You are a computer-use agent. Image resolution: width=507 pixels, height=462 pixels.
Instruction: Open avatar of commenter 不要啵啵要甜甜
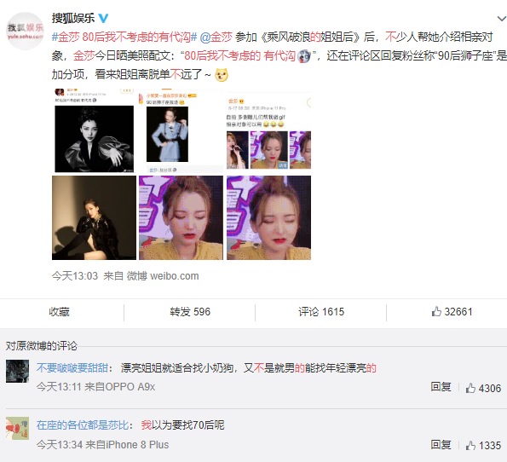click(17, 371)
